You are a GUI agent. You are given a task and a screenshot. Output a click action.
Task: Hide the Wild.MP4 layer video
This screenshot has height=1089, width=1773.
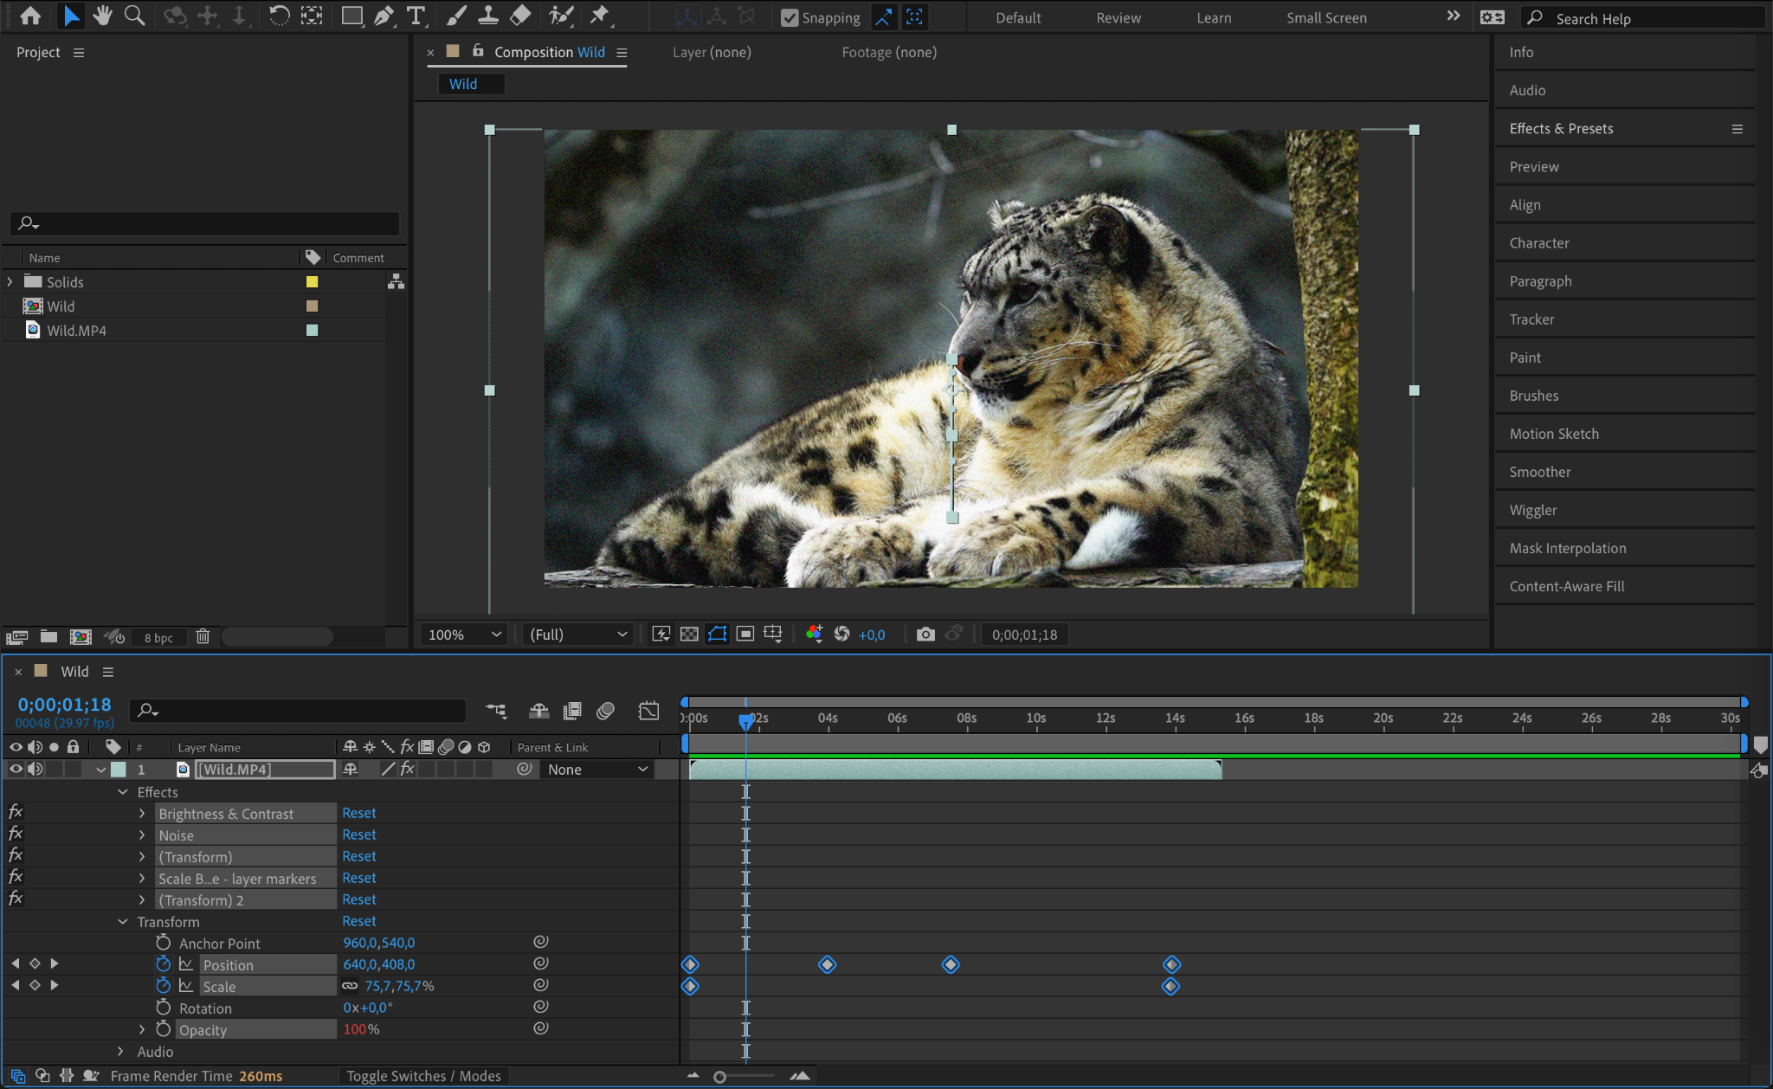point(16,770)
